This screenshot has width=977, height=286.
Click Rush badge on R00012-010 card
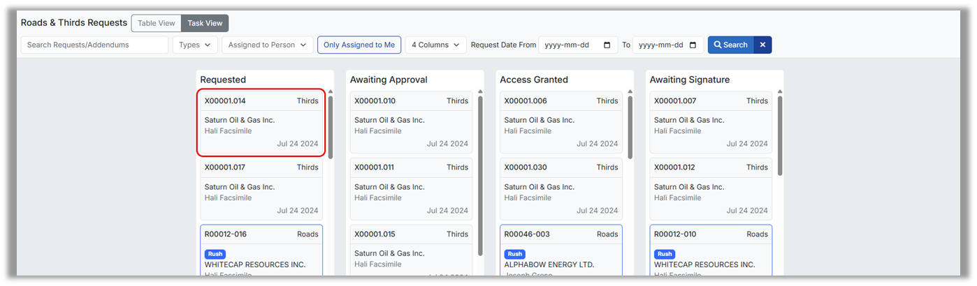665,254
